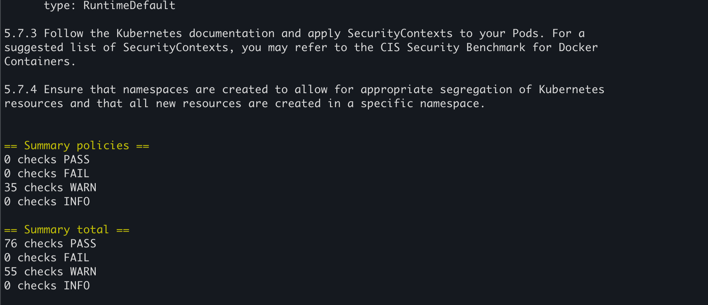Click the '76 checks PASS' line
Image resolution: width=708 pixels, height=305 pixels.
point(50,244)
